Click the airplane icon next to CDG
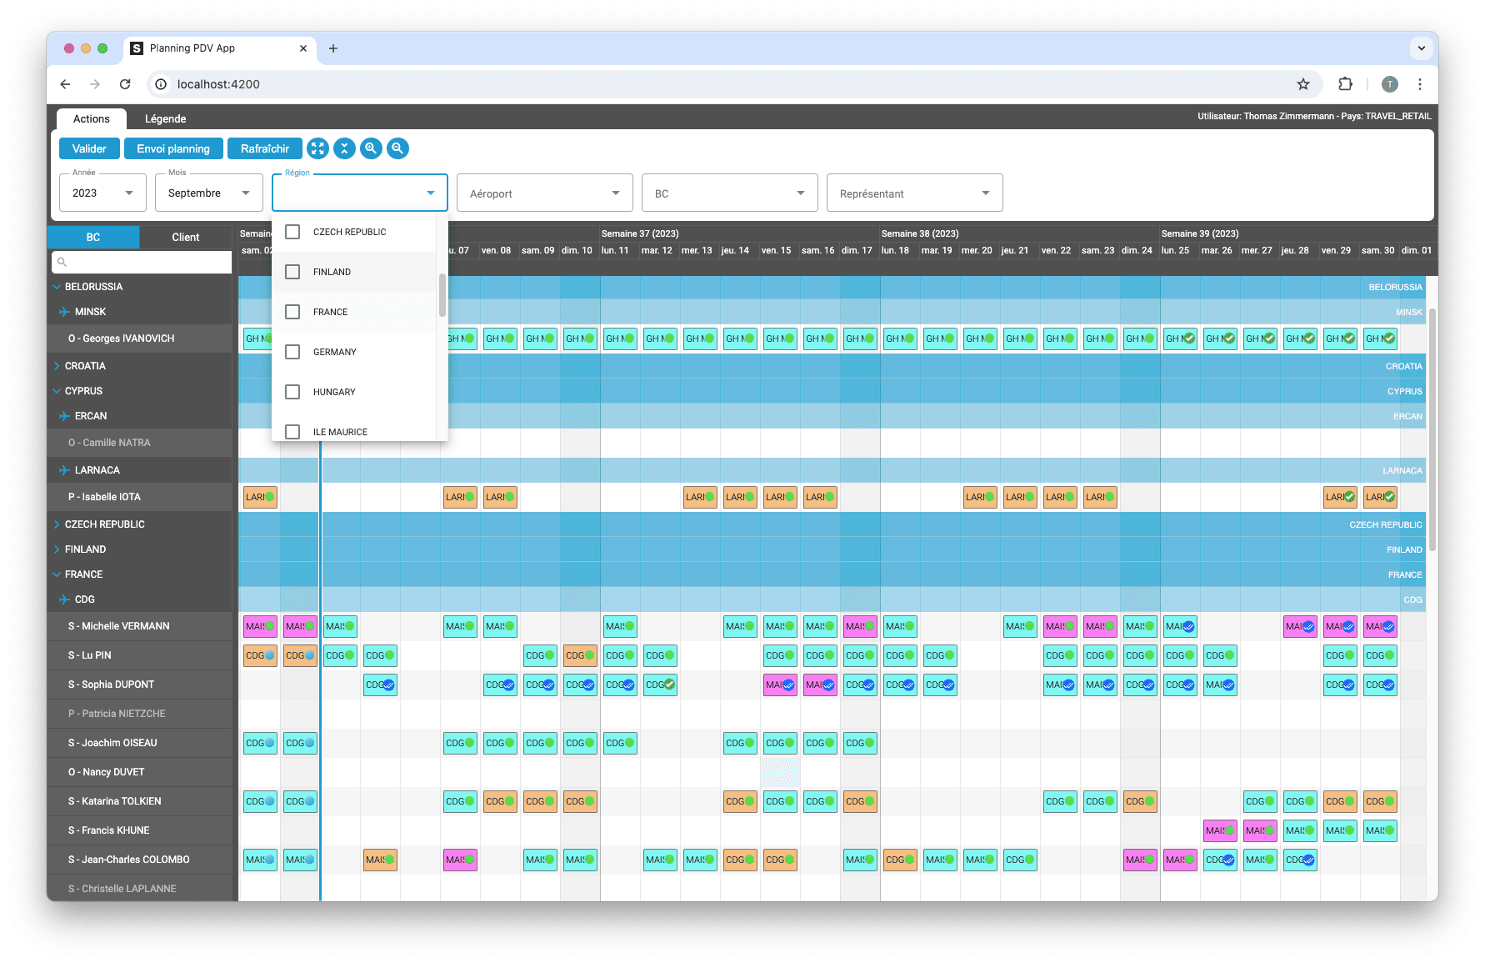Screen dimensions: 1485x963 coord(63,599)
